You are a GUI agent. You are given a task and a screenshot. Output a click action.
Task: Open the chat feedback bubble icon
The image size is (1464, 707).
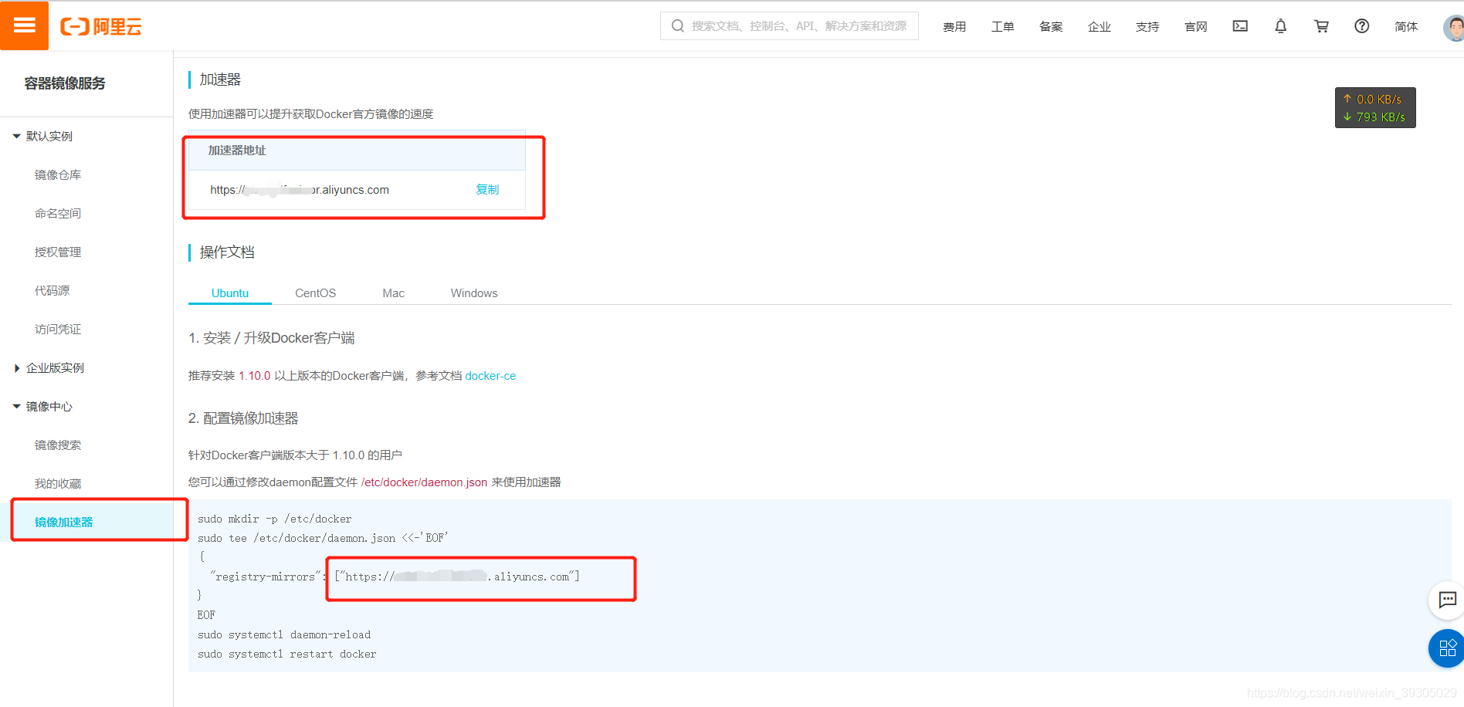click(1447, 600)
